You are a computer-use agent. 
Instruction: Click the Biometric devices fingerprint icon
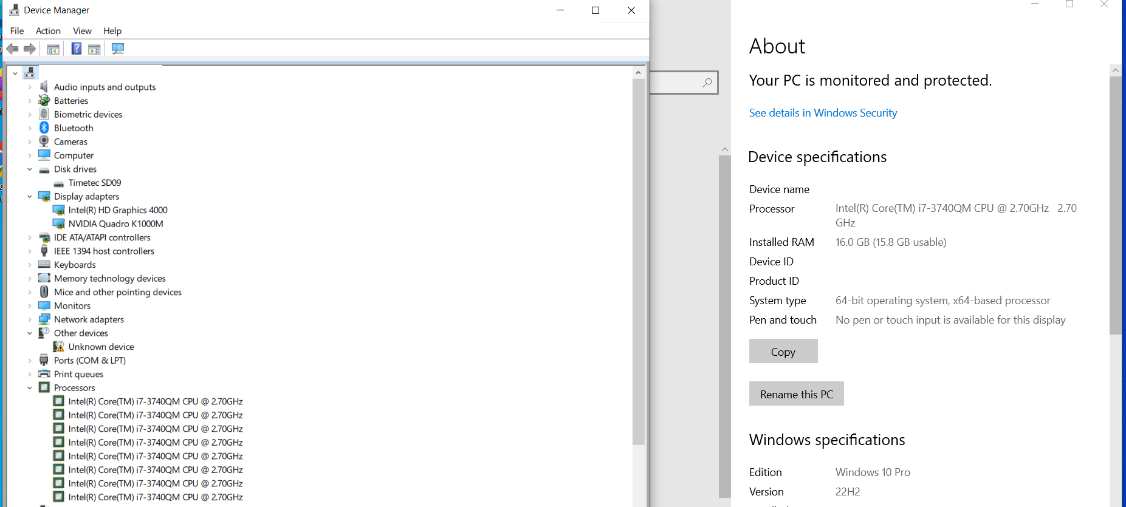click(x=44, y=114)
